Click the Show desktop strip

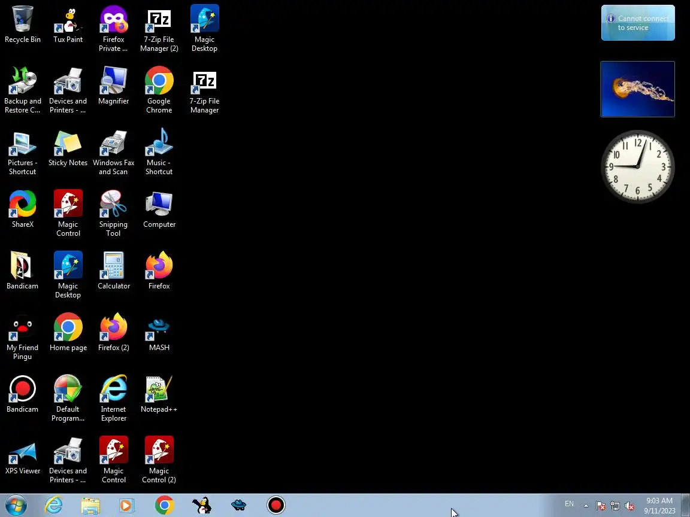pos(686,505)
